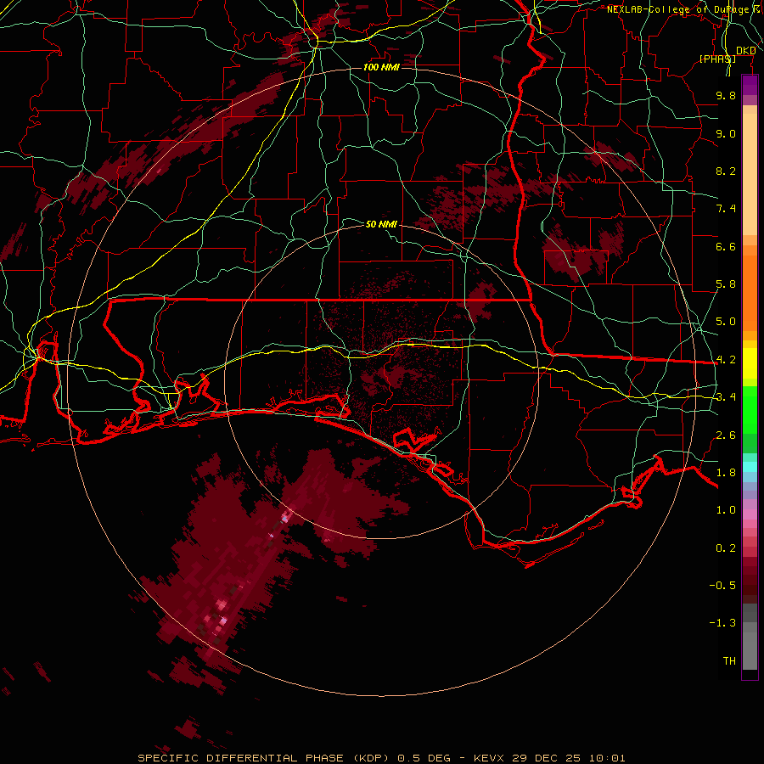This screenshot has width=764, height=764.
Task: Click the cyan segment of the color bar
Action: pos(750,467)
